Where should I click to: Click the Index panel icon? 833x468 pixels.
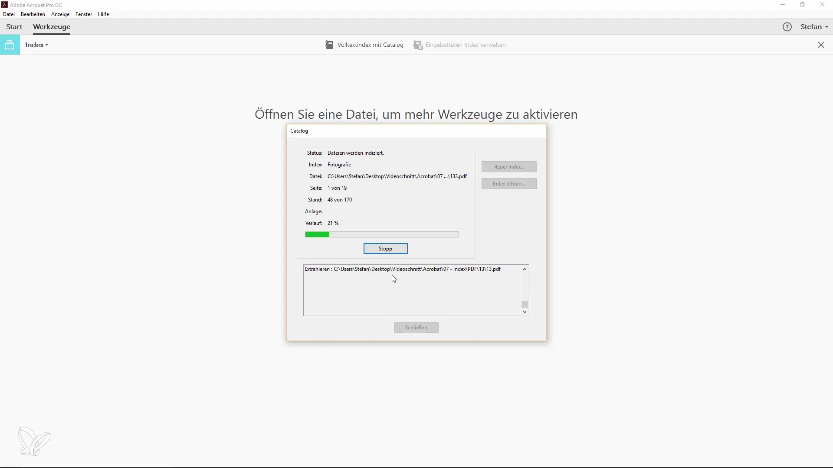(10, 45)
